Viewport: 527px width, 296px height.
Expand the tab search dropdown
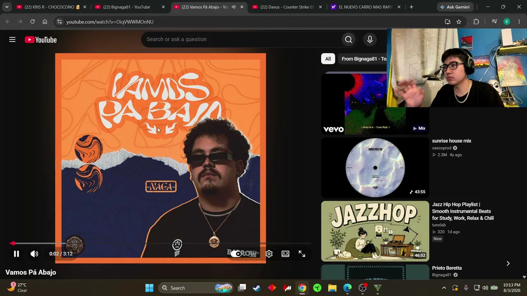coord(7,7)
